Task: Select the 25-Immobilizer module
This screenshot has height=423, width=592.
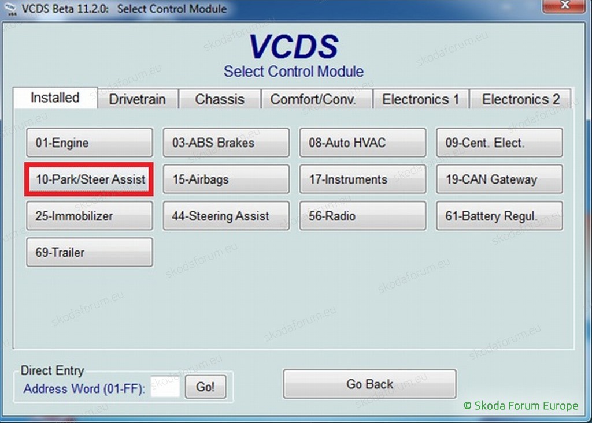Action: 90,216
